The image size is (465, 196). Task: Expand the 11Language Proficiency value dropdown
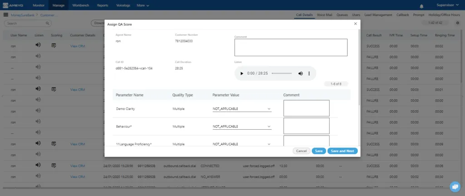pyautogui.click(x=242, y=144)
